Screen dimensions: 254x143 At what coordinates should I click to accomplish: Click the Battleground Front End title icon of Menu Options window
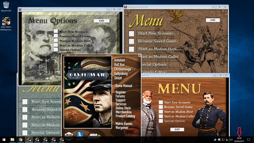(x=20, y=10)
